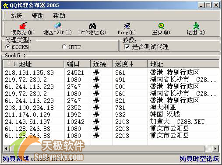
Task: Select the row with IP 203.100.234.18
Action: pos(111,108)
